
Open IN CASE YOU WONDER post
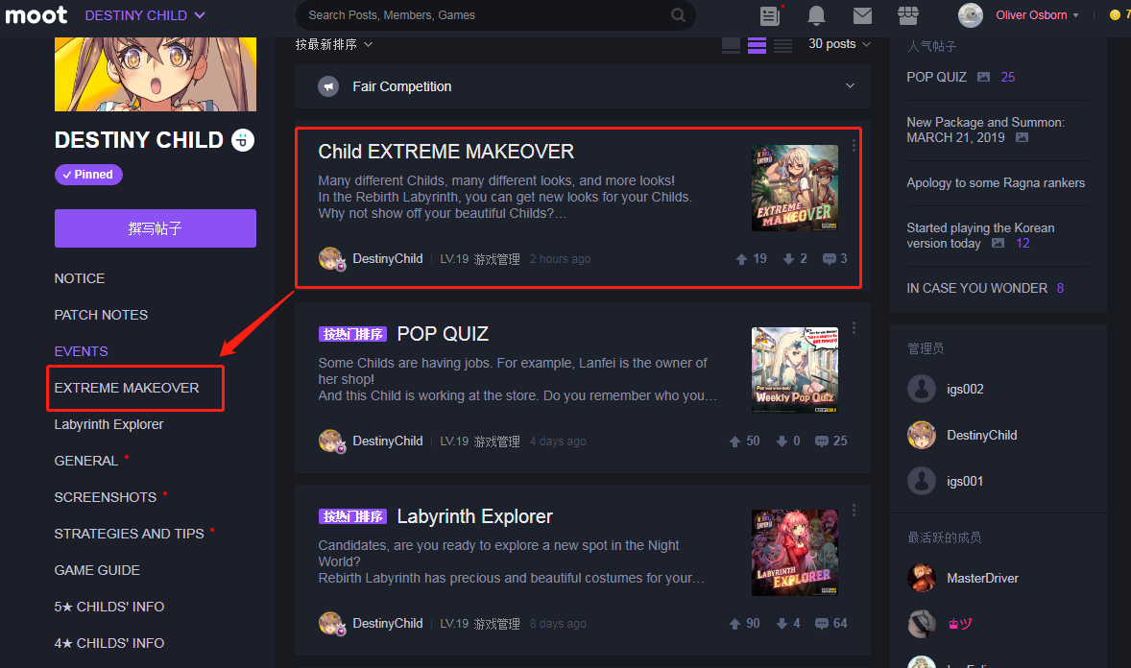[x=976, y=289]
